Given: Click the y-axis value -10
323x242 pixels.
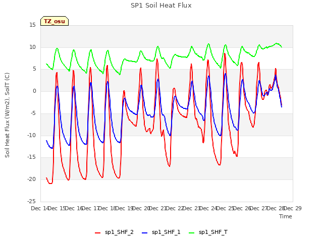Looking at the screenshot, I should [x=32, y=135].
